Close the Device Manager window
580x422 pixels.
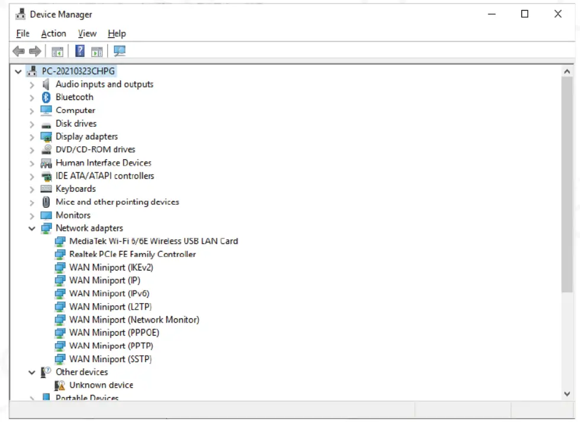pos(558,14)
